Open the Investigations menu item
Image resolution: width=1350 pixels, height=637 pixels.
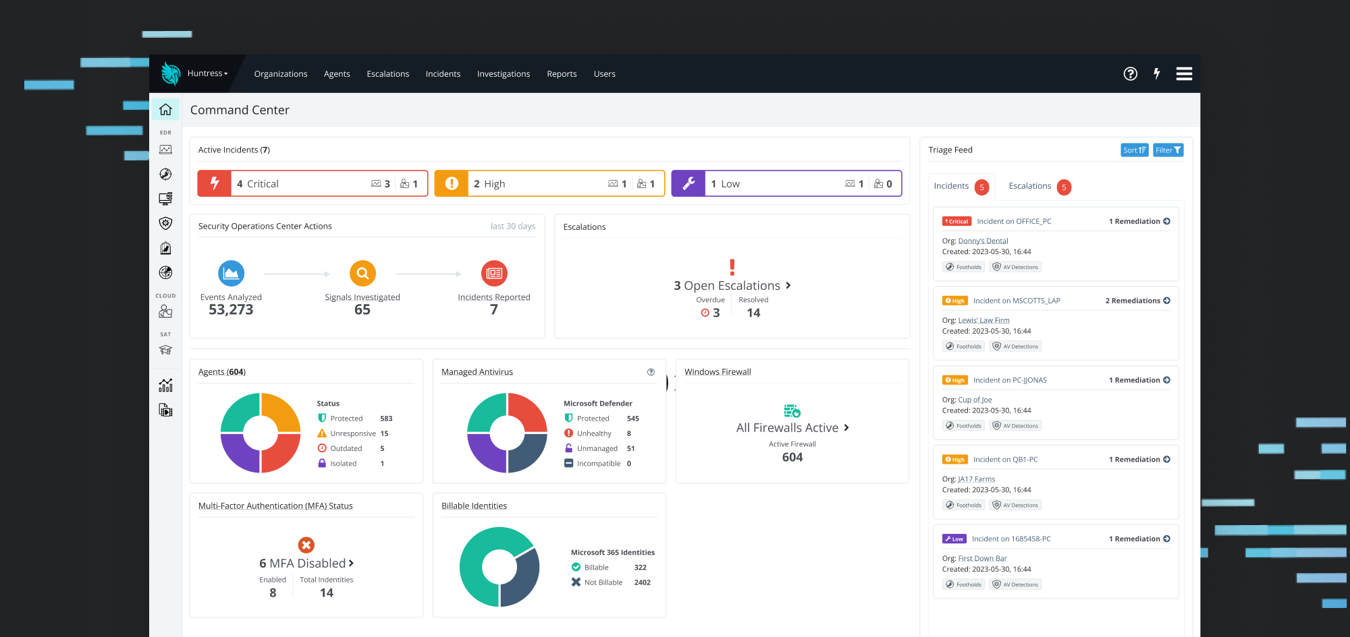[504, 74]
